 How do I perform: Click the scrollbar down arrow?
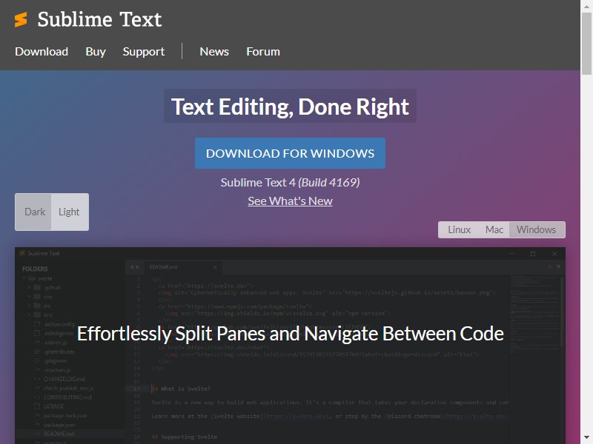[586, 437]
